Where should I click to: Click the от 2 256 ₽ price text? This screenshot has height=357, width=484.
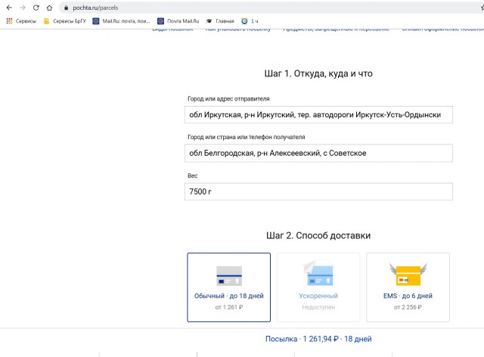pyautogui.click(x=408, y=307)
